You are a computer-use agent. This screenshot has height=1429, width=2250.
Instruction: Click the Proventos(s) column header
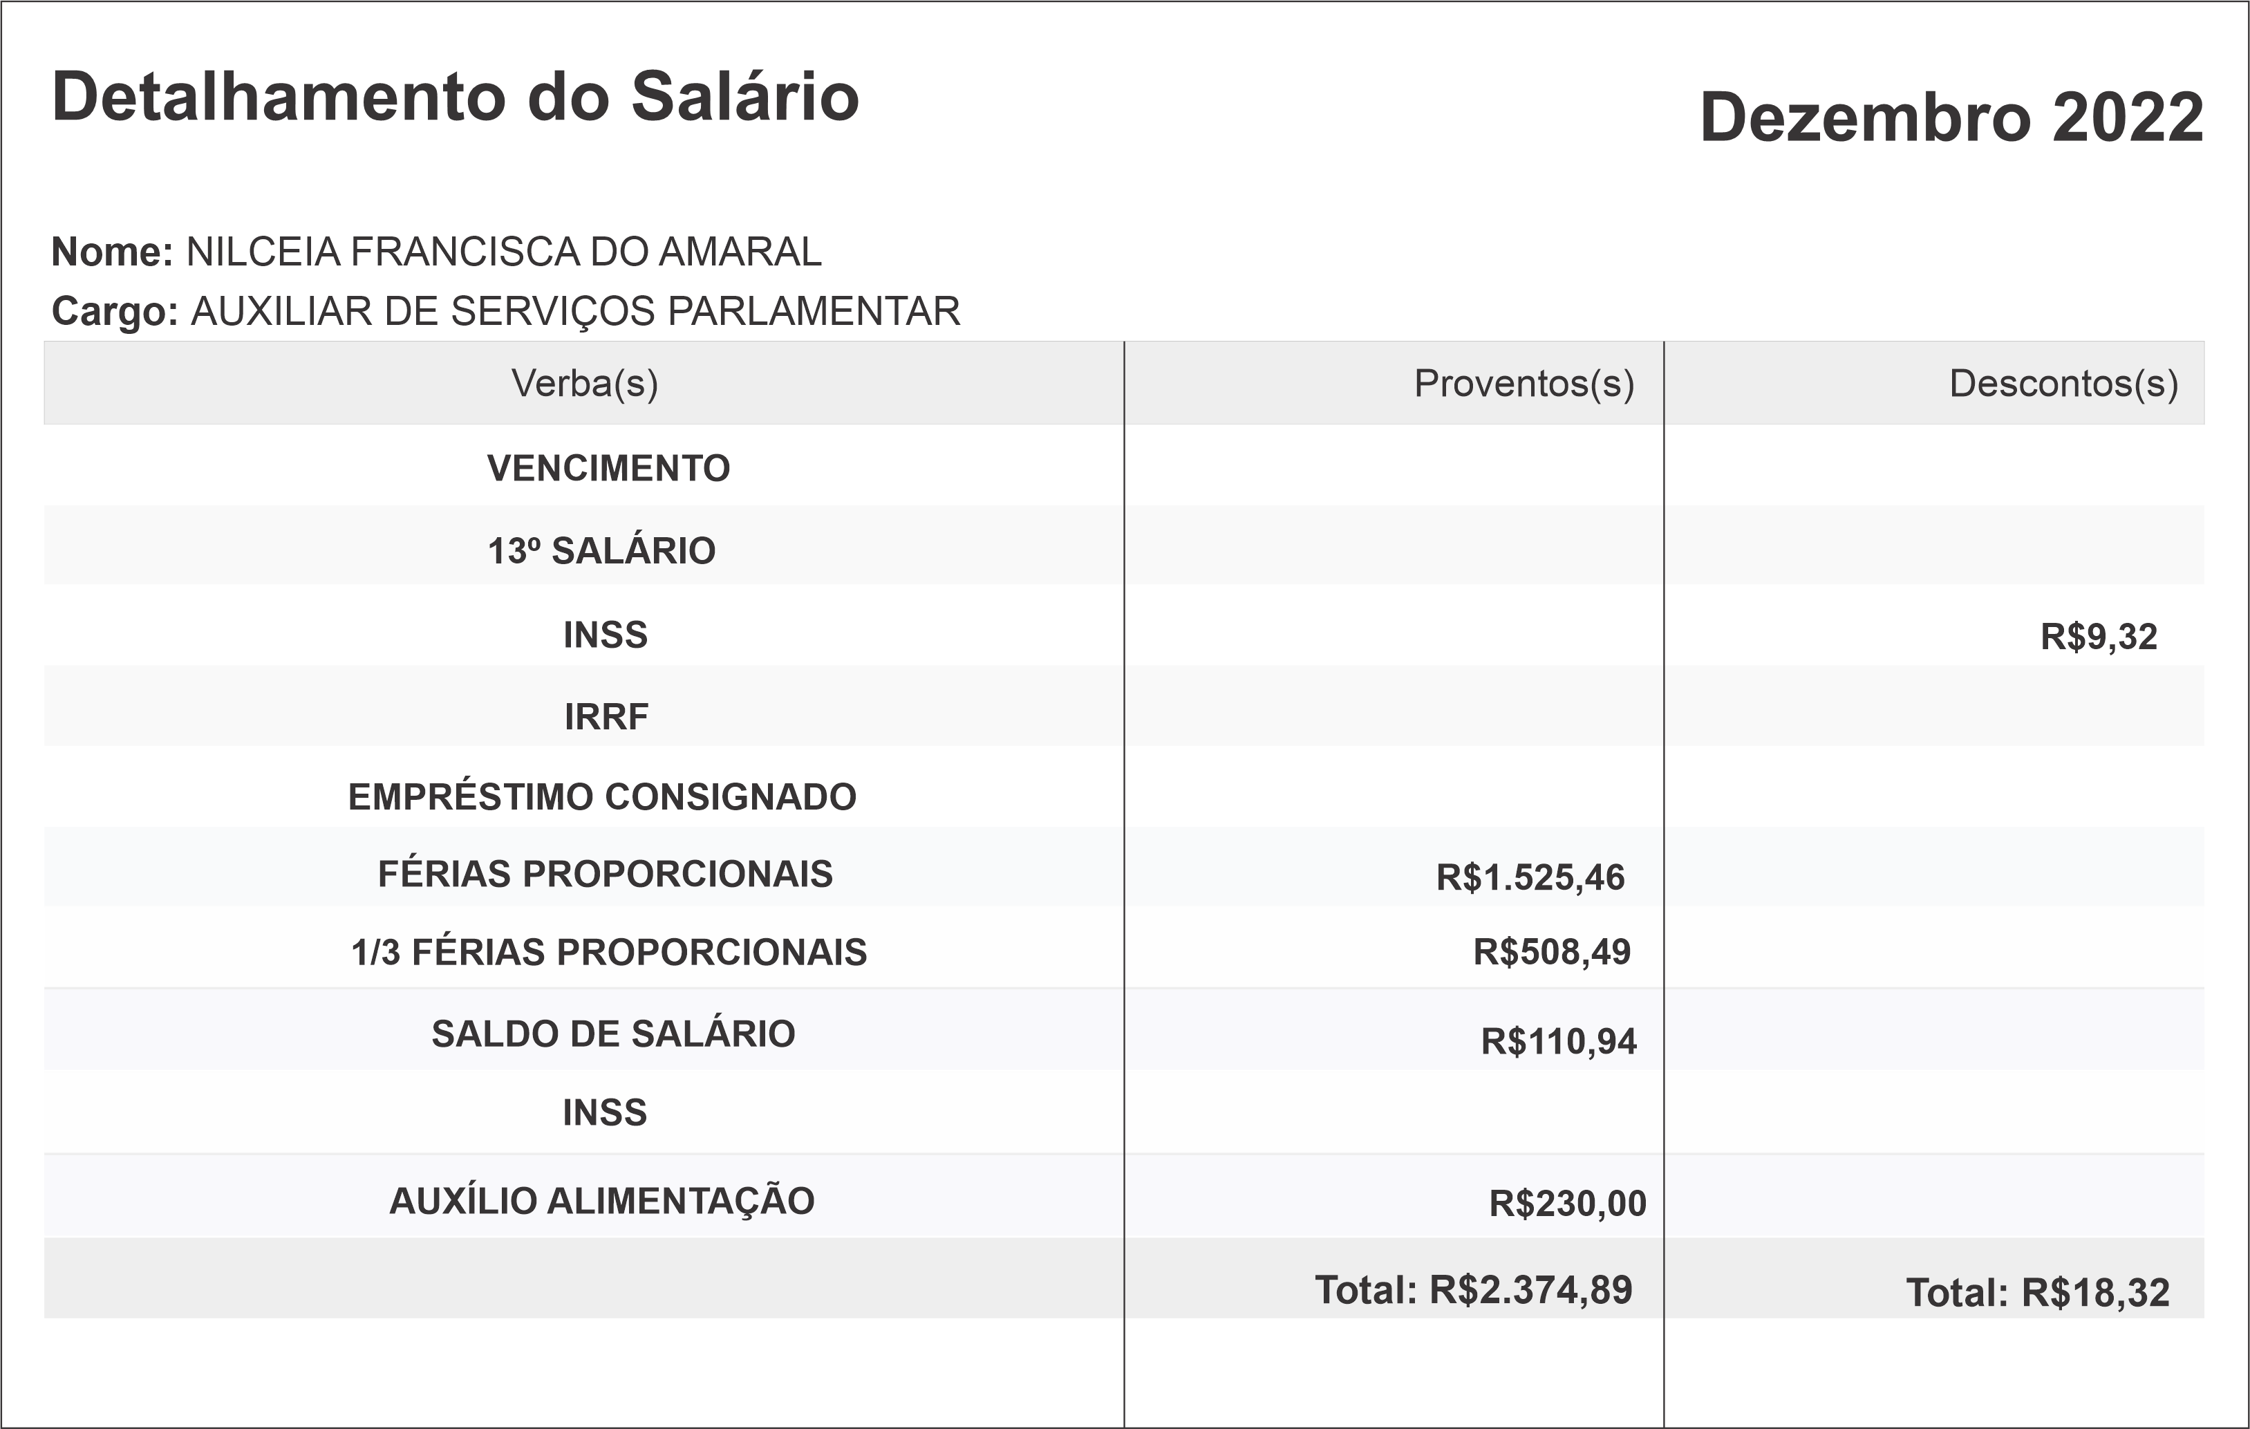point(1524,383)
